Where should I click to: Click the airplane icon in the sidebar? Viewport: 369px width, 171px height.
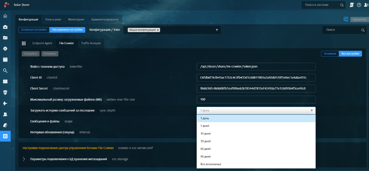coord(5,103)
